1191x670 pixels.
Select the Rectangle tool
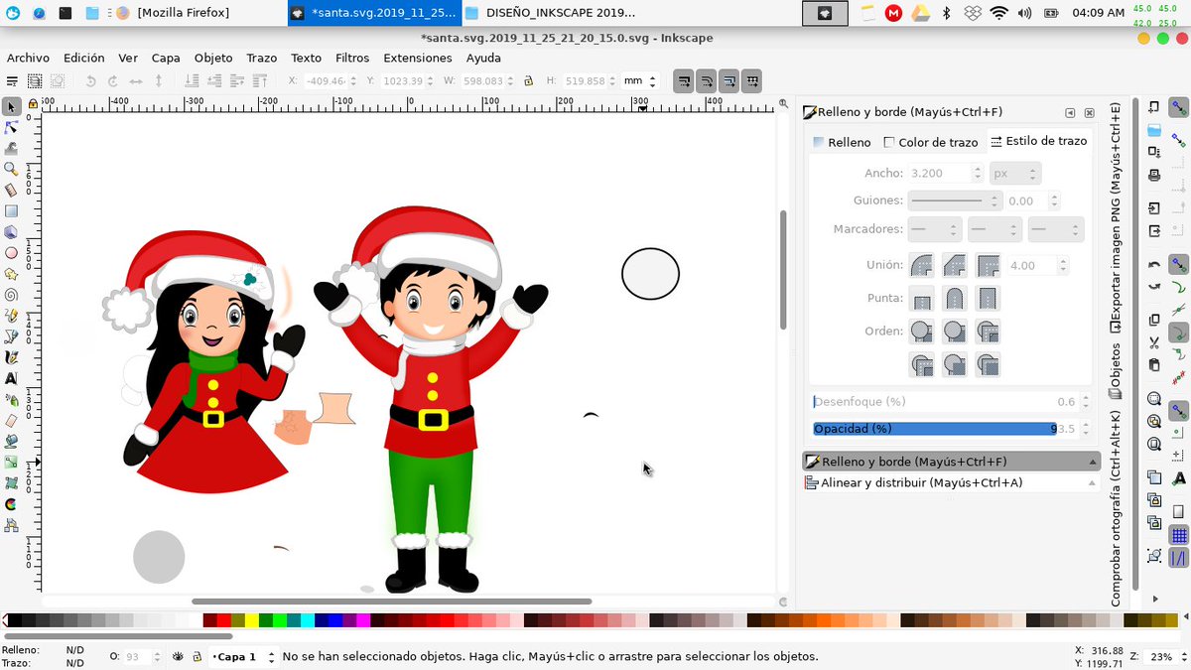pyautogui.click(x=11, y=210)
